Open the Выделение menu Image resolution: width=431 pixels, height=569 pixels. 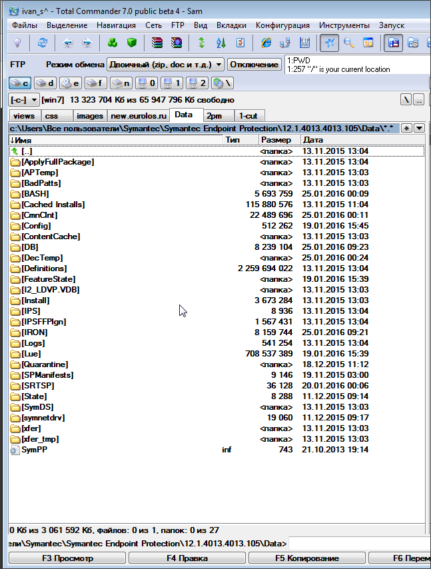pos(67,25)
